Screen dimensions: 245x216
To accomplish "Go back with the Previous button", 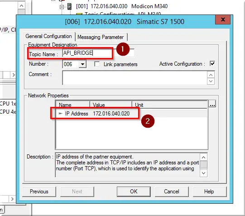I will point(39,192).
